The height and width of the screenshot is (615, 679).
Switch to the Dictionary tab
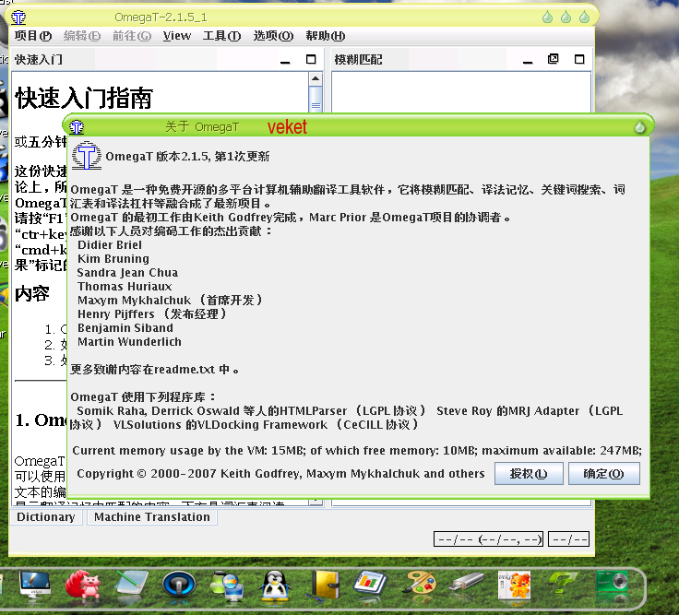point(46,517)
